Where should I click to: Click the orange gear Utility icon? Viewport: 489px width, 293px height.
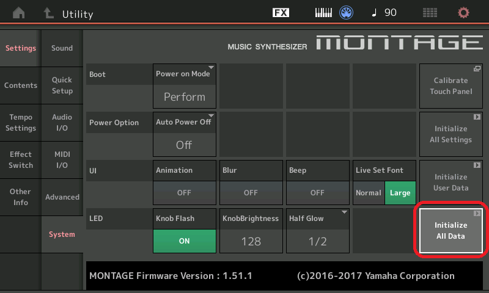[x=464, y=13]
